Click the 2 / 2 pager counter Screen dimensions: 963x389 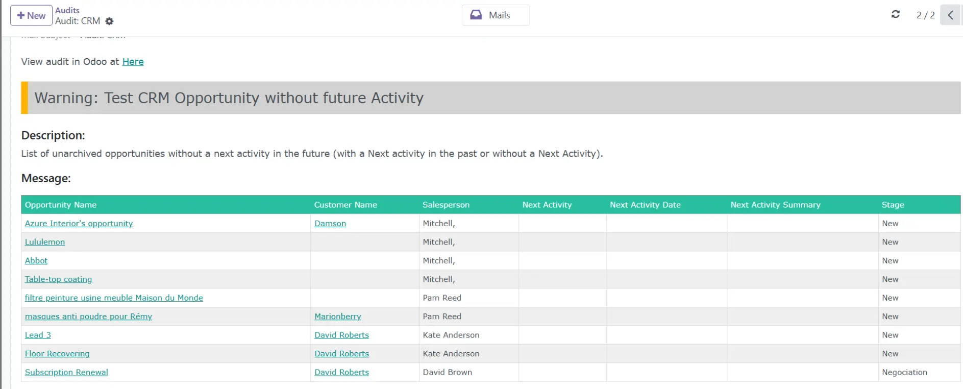(x=925, y=15)
